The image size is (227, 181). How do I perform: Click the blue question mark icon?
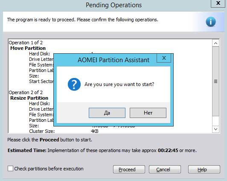point(74,84)
